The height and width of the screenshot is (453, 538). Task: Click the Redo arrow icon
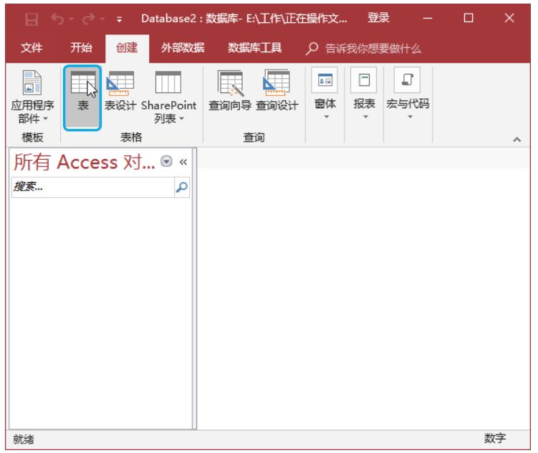[89, 19]
